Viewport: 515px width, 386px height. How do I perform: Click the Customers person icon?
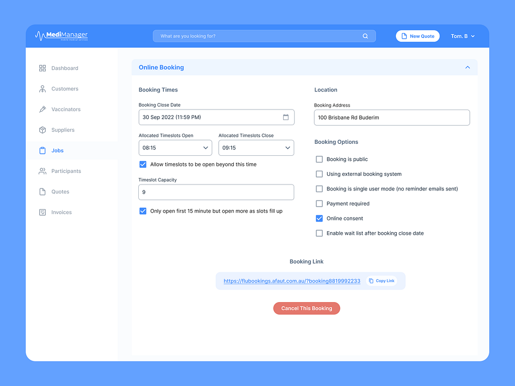pyautogui.click(x=42, y=89)
